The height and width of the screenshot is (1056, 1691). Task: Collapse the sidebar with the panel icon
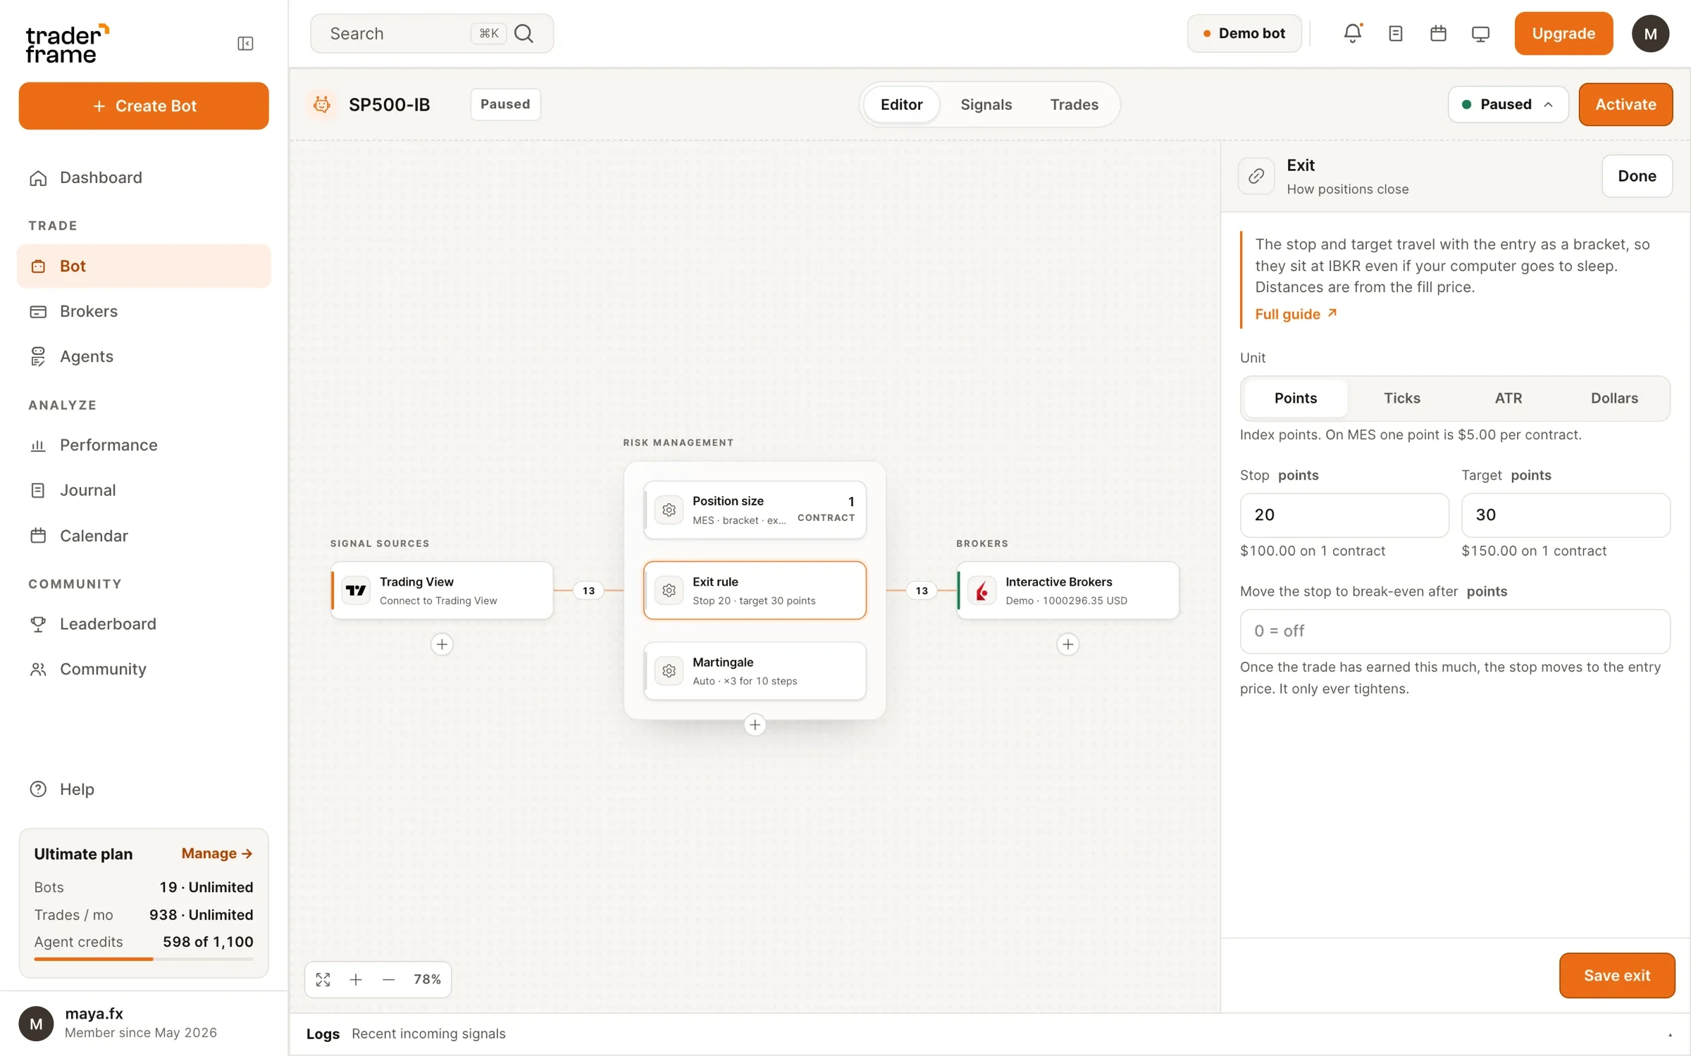tap(245, 44)
